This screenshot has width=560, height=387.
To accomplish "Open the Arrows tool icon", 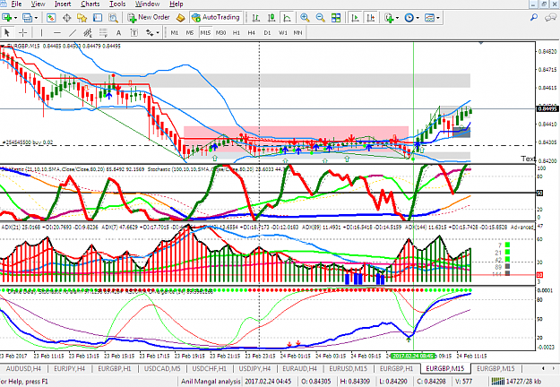I will tap(150, 33).
